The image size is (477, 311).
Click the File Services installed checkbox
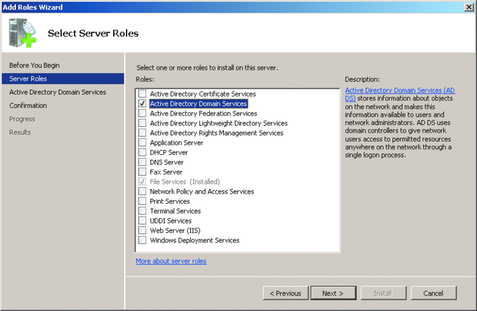pos(142,182)
